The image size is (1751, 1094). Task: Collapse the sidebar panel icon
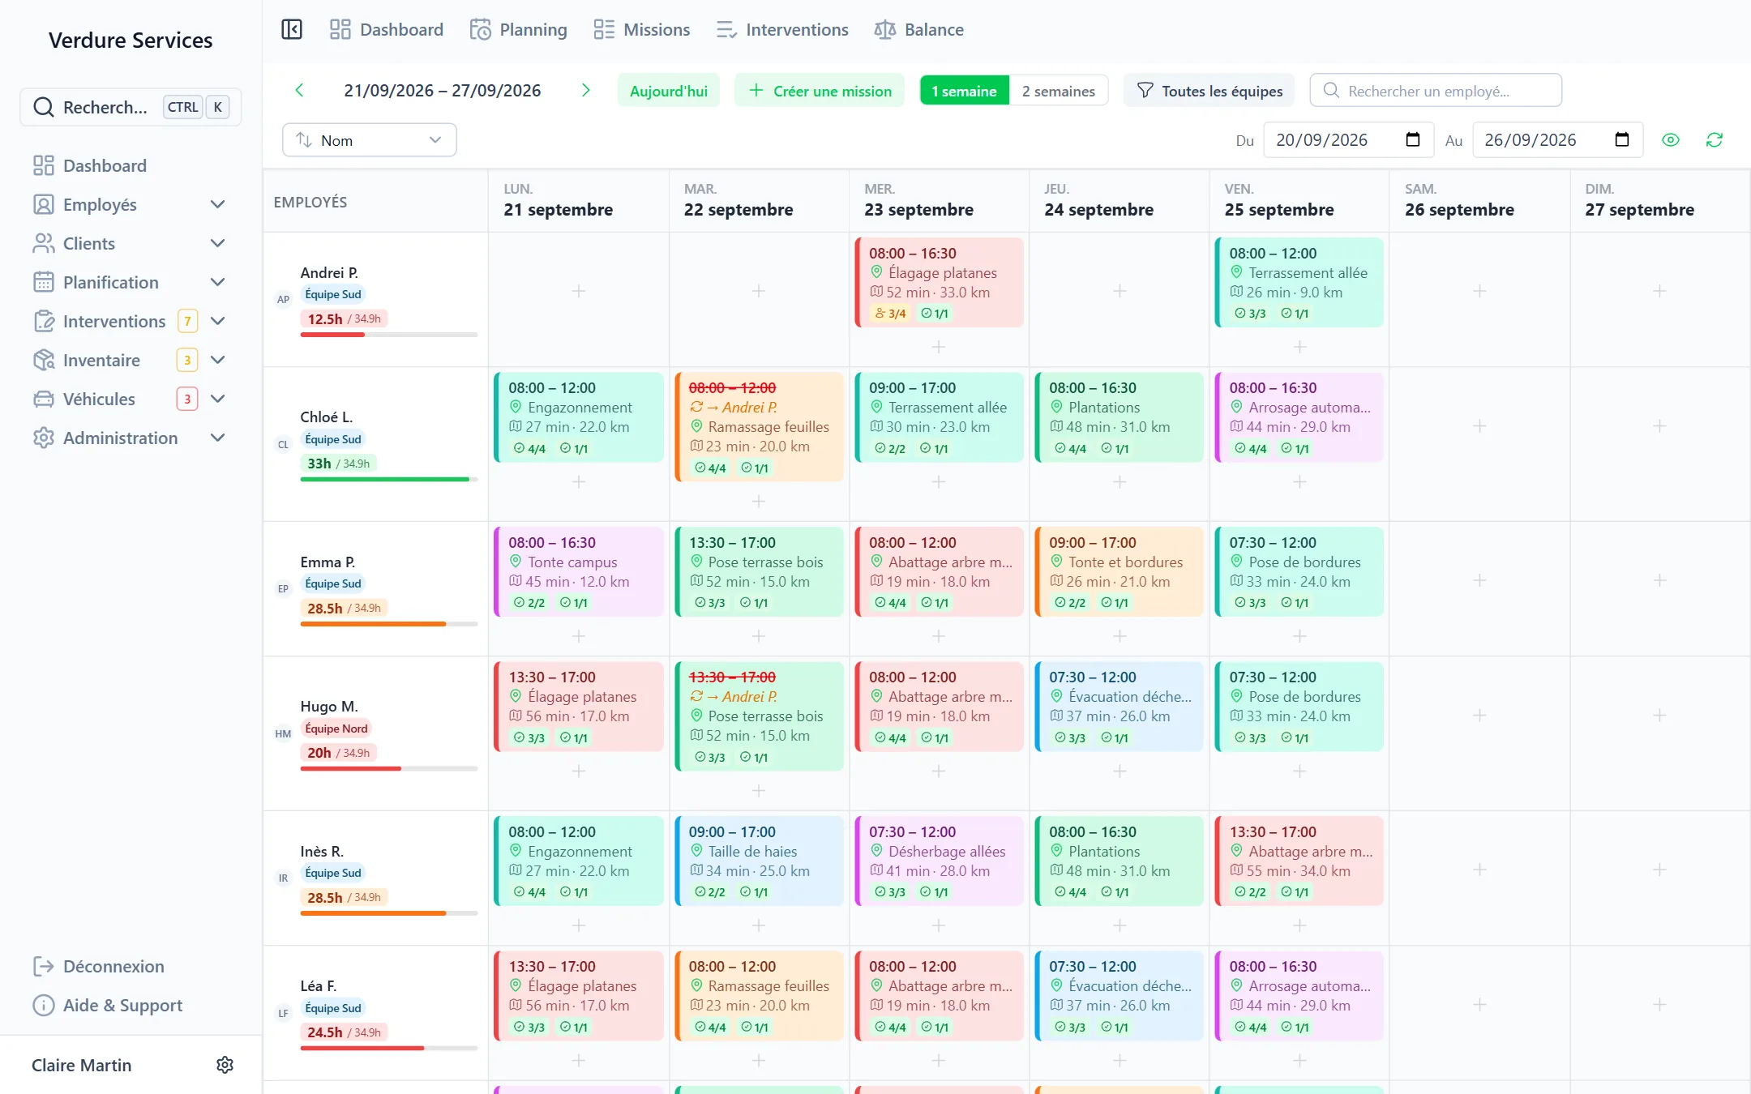(292, 30)
